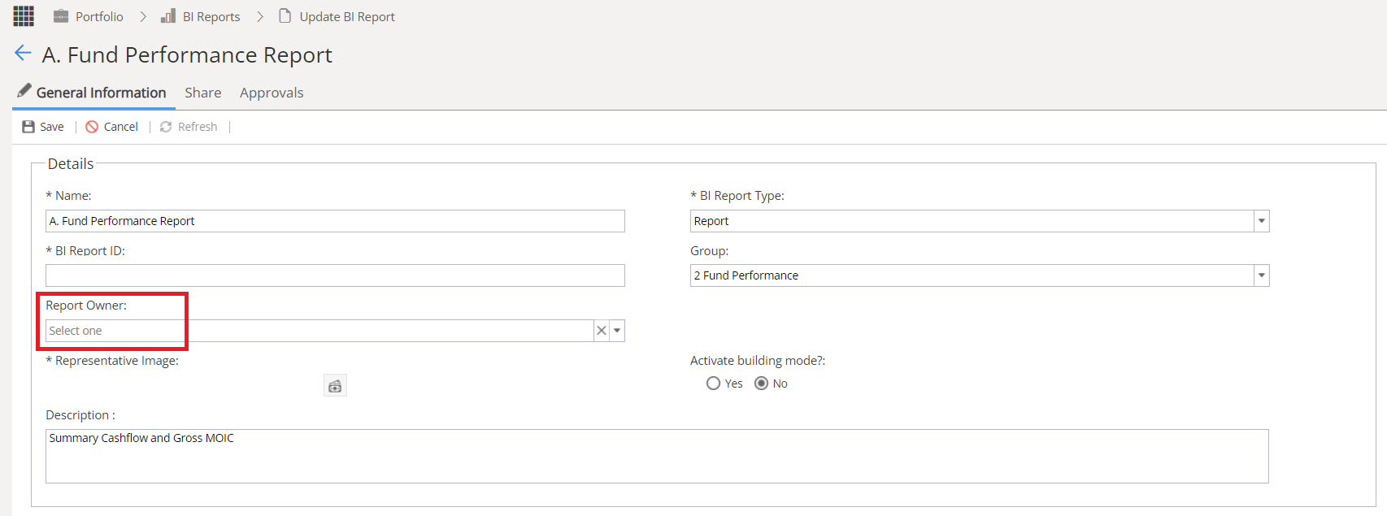Click into the BI Report ID field
Viewport: 1387px width, 516px height.
(x=335, y=275)
